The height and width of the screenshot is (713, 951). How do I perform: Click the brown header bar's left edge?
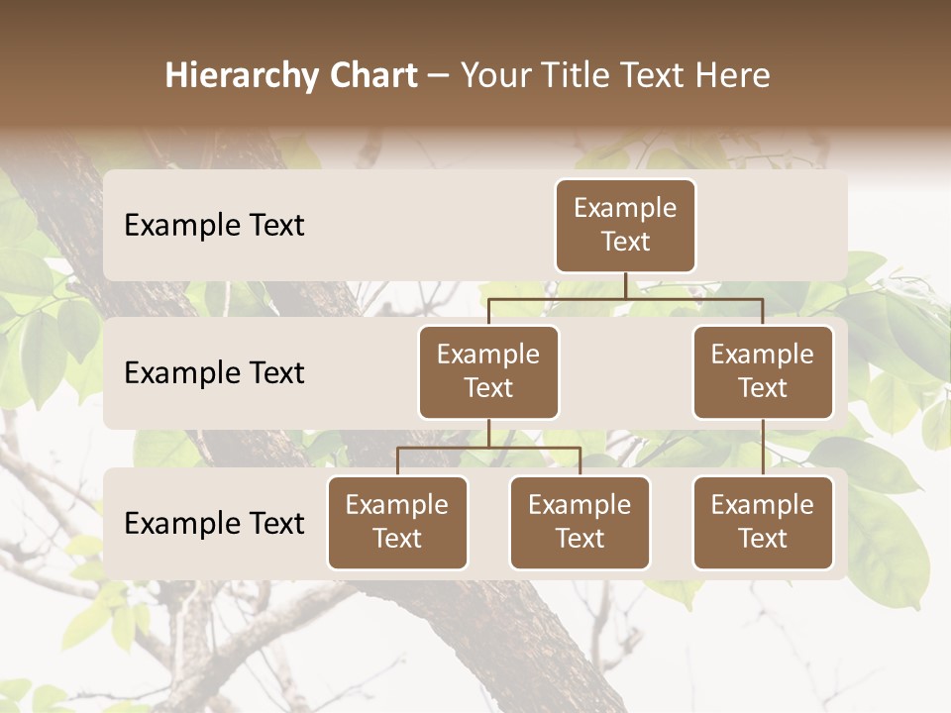coord(20,69)
